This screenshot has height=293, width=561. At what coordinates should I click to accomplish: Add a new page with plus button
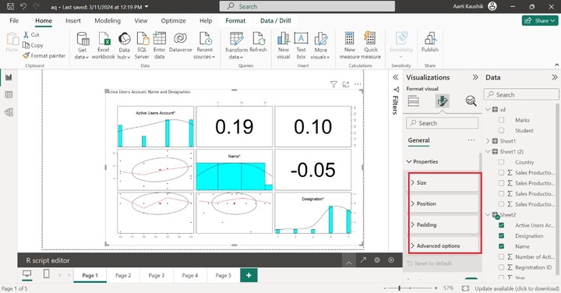pos(249,276)
